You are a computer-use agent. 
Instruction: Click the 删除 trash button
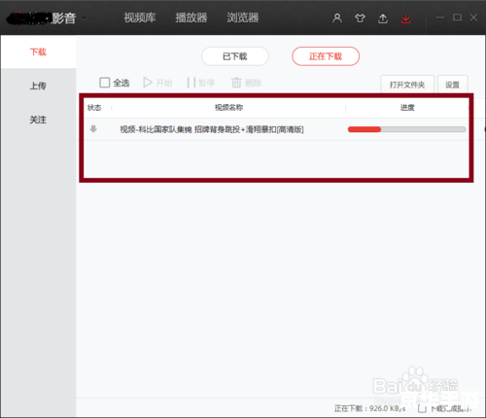coord(246,83)
